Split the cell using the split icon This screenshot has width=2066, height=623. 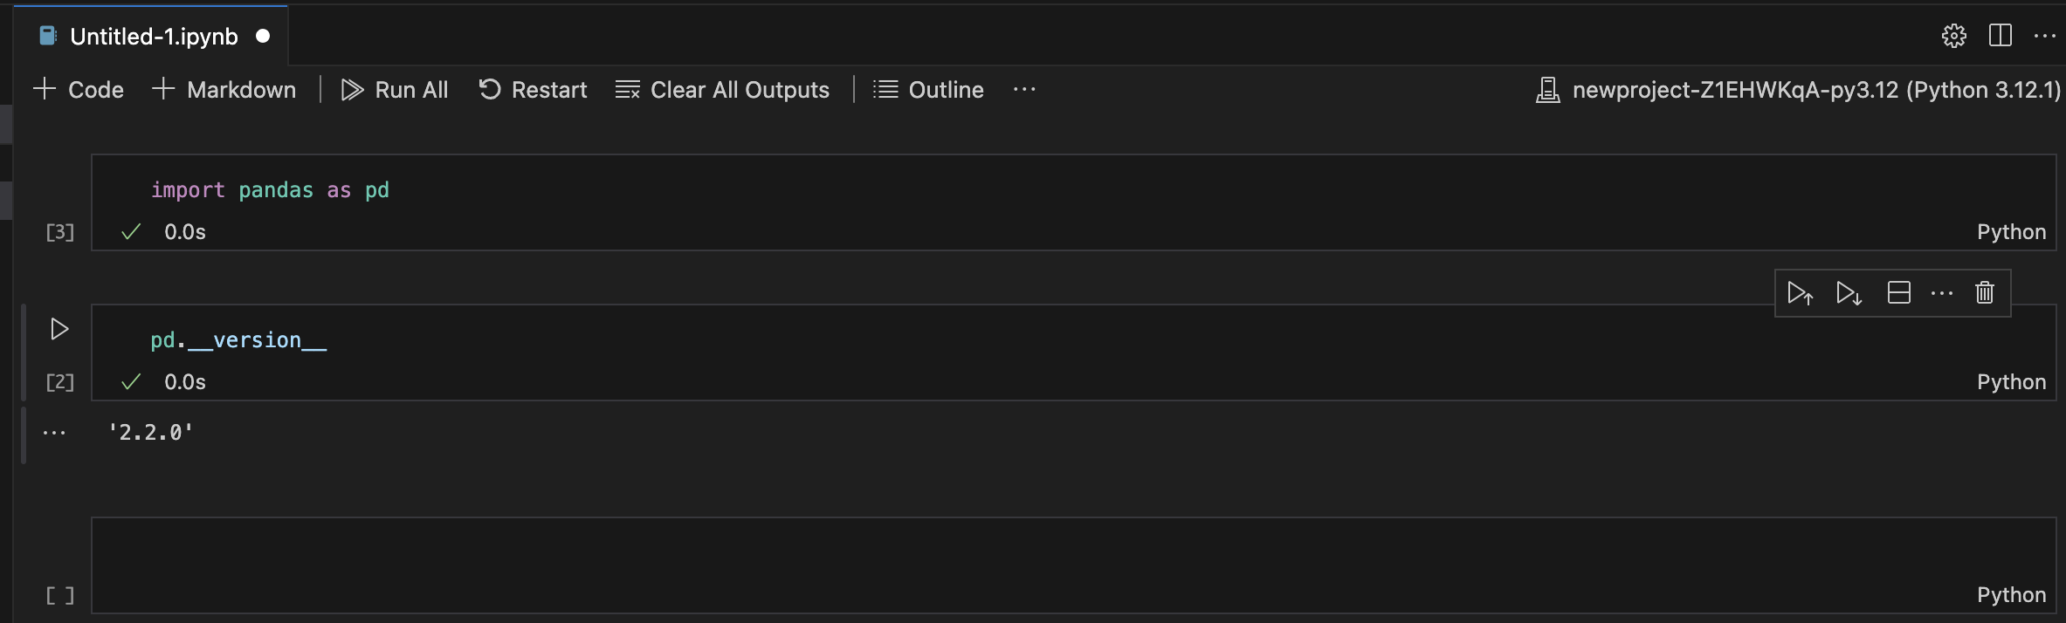pyautogui.click(x=1898, y=293)
